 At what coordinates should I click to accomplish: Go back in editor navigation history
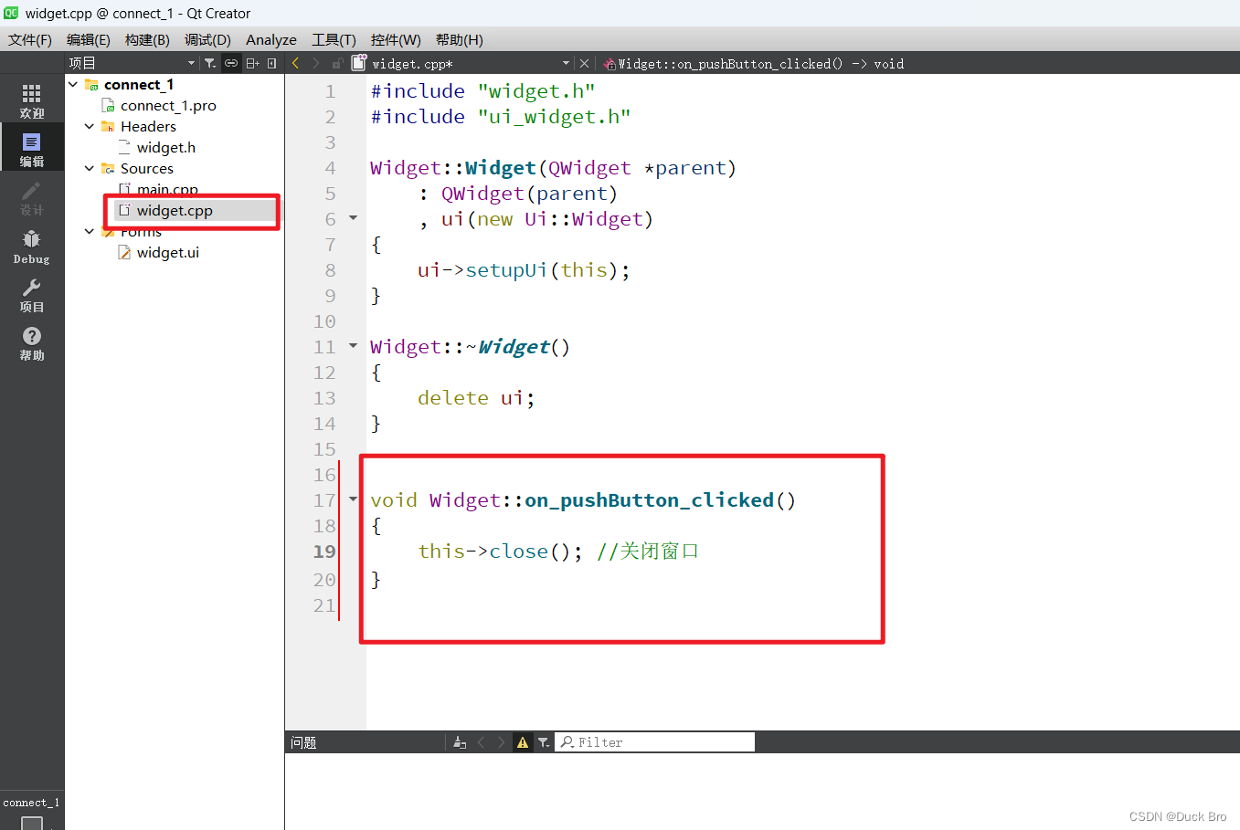click(295, 63)
